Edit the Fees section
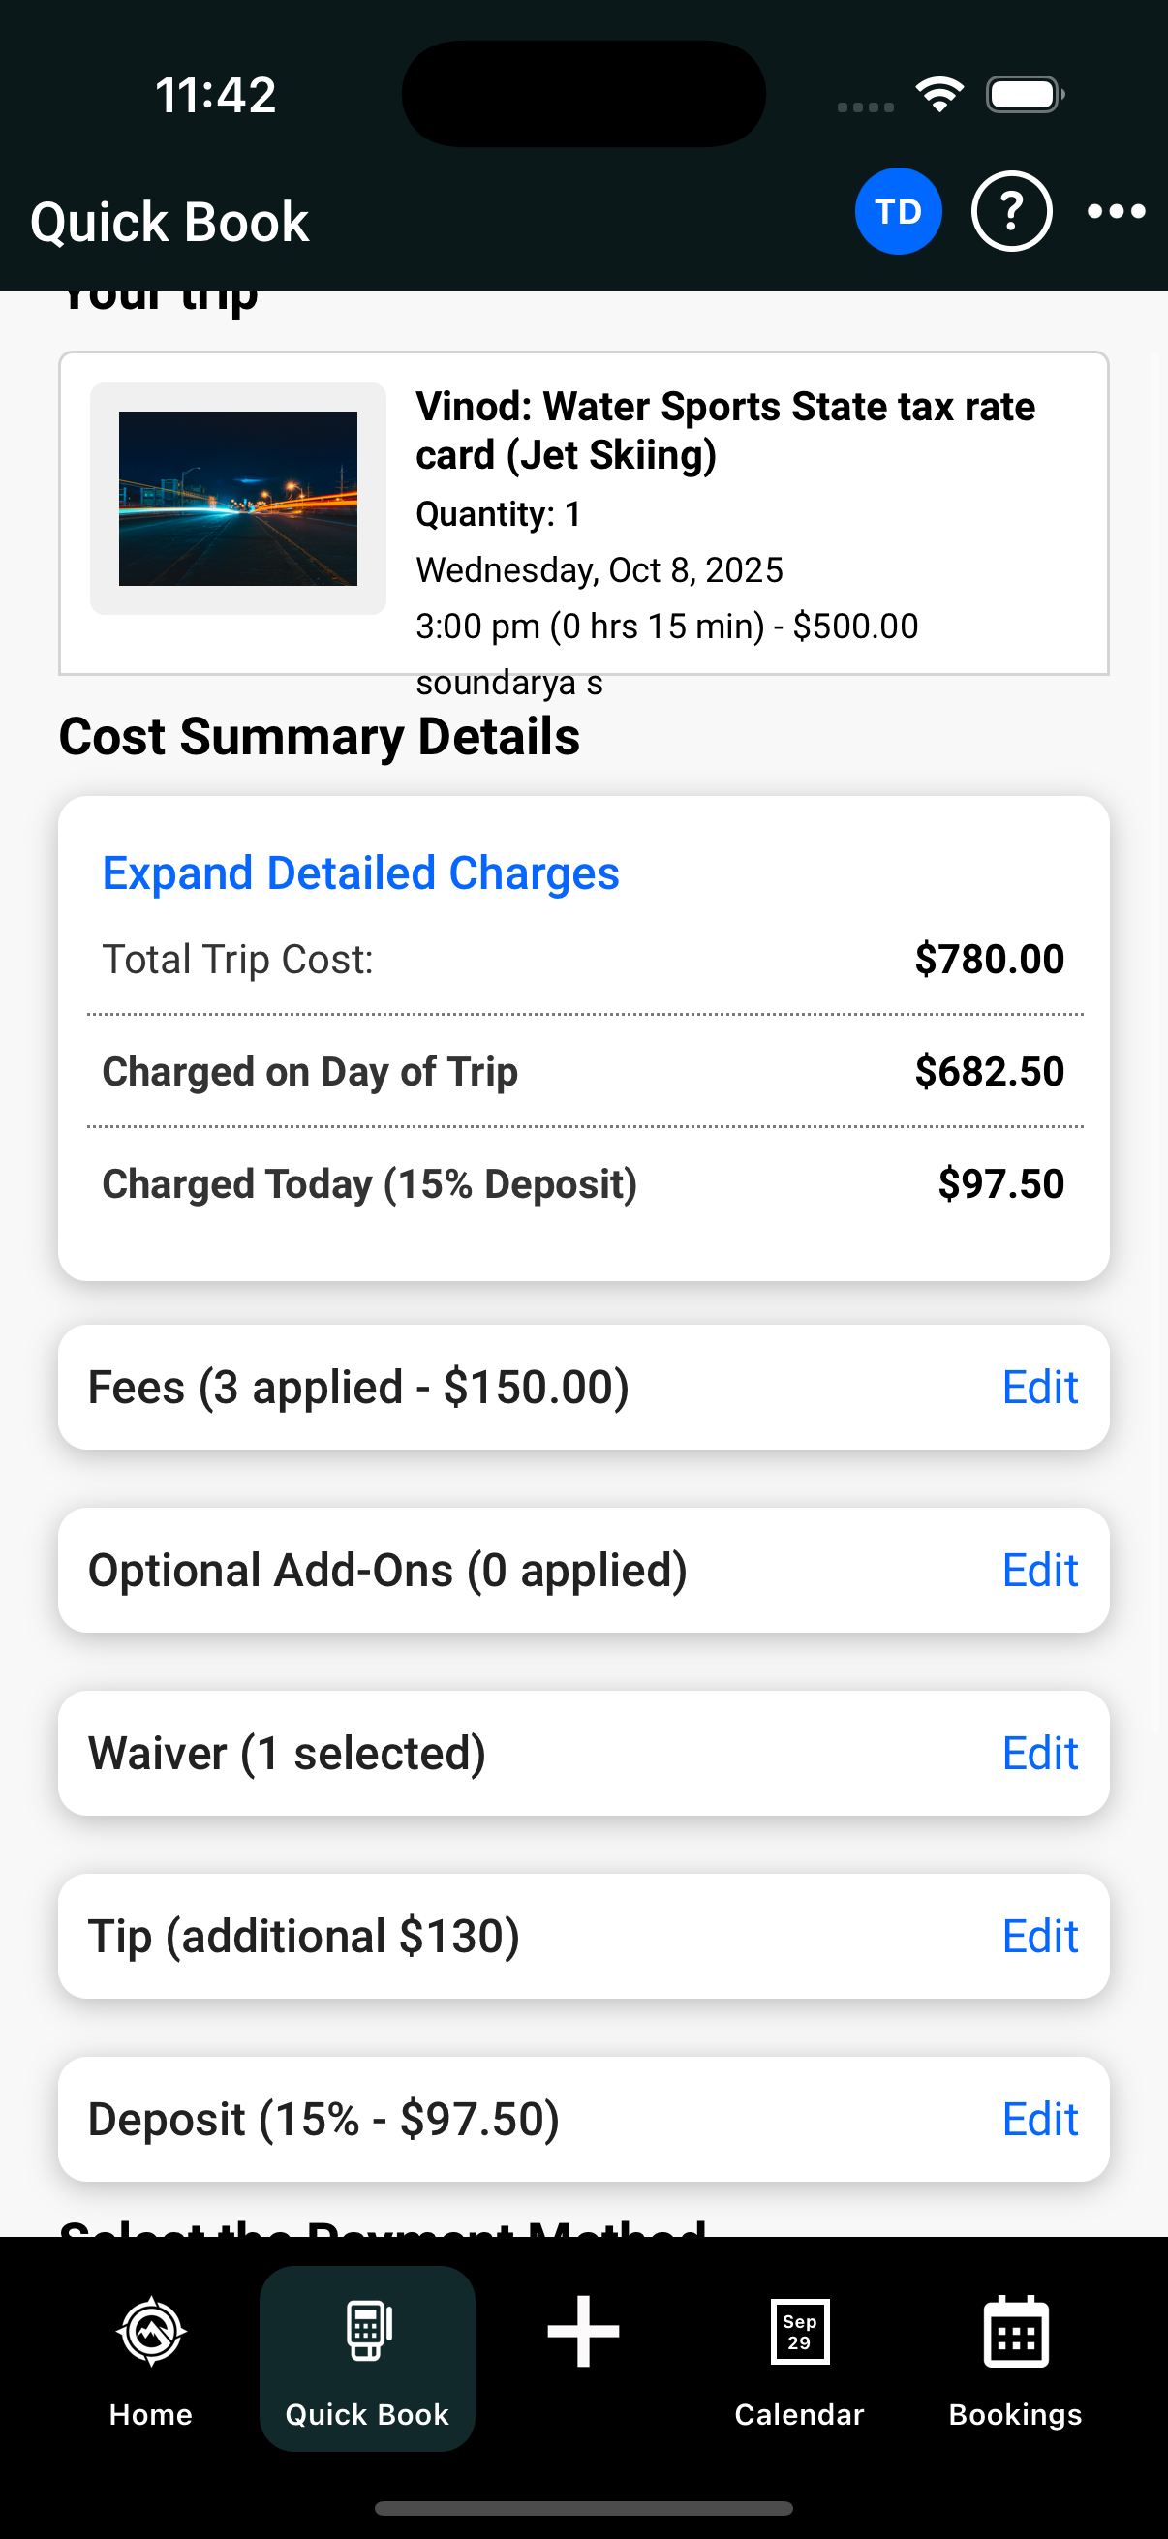The image size is (1168, 2539). (x=1040, y=1387)
